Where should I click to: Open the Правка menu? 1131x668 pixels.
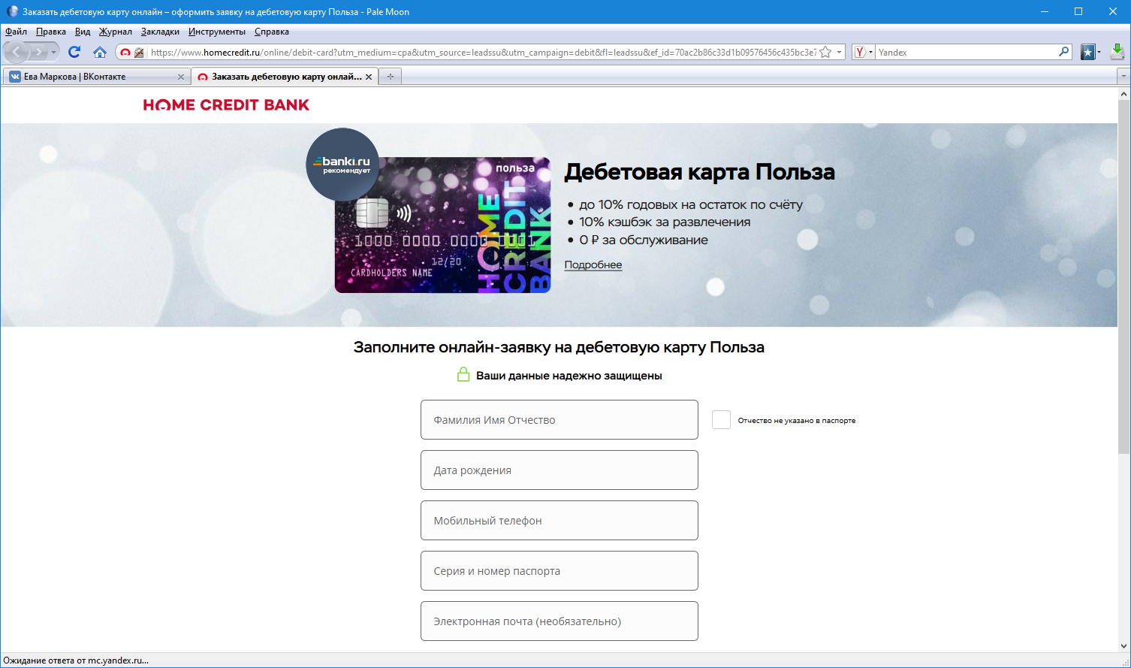coord(51,32)
